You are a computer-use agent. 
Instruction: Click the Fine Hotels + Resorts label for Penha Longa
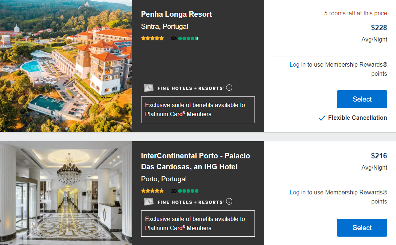190,88
